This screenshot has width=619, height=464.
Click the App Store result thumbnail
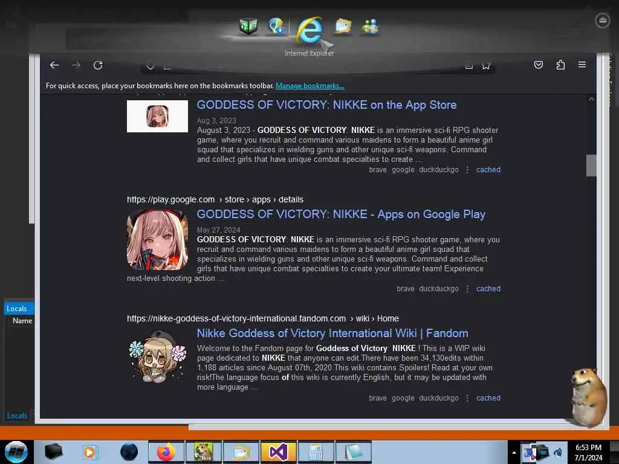[x=158, y=117]
